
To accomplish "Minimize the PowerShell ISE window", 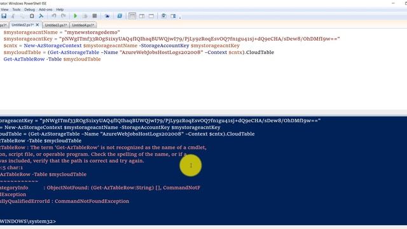I will point(393,3).
